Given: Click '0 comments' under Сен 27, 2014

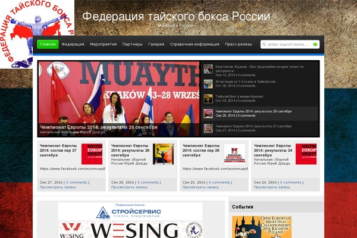Looking at the screenshot, I should (77, 183).
